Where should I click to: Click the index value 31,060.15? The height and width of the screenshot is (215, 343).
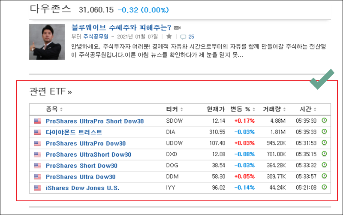[x=96, y=10]
